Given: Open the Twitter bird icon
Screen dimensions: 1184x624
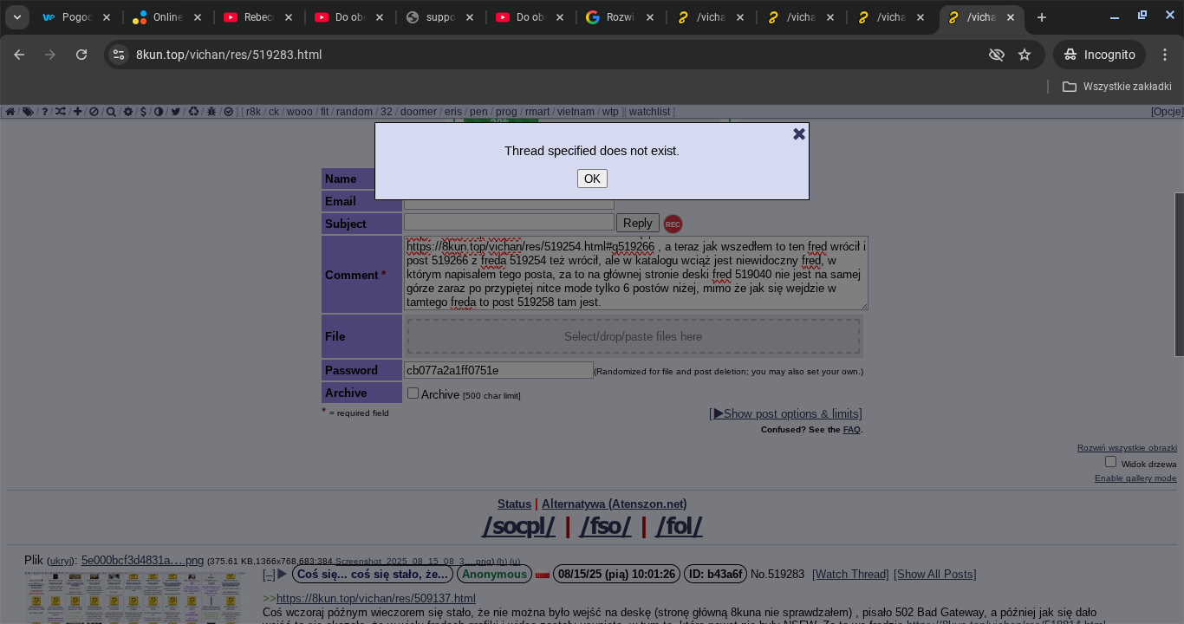Looking at the screenshot, I should coord(176,112).
